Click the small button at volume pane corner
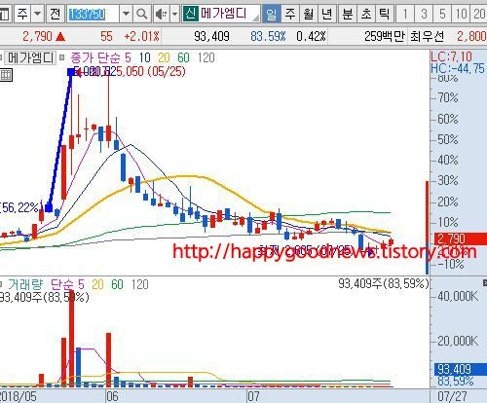 click(x=485, y=282)
